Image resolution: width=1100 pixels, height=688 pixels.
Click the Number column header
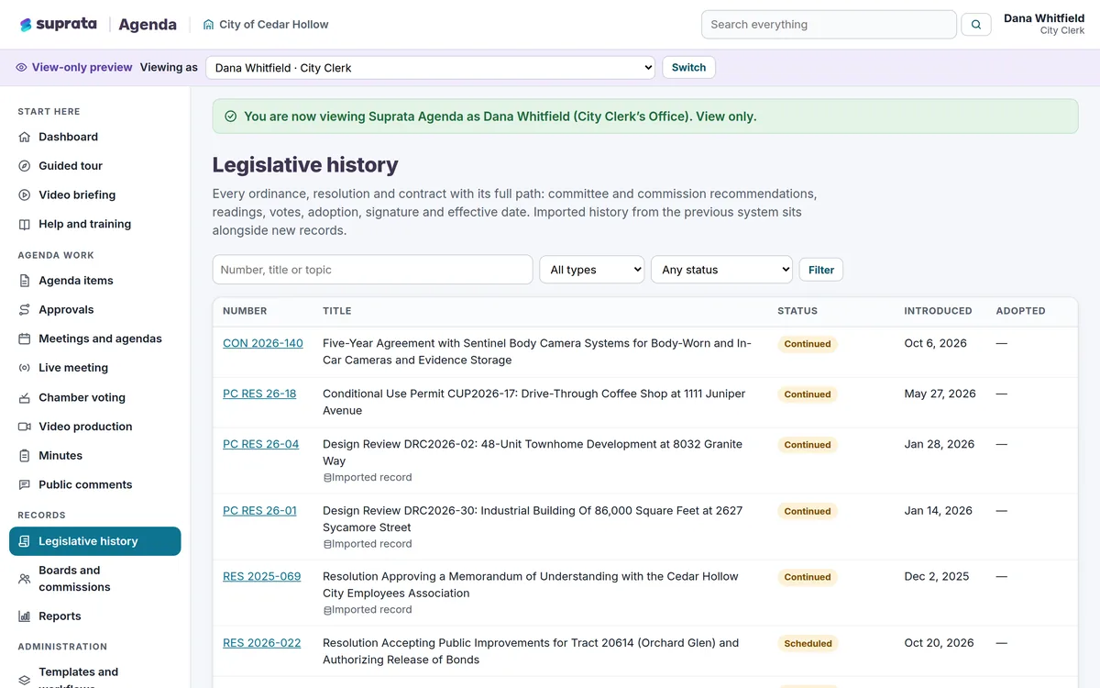click(x=245, y=311)
